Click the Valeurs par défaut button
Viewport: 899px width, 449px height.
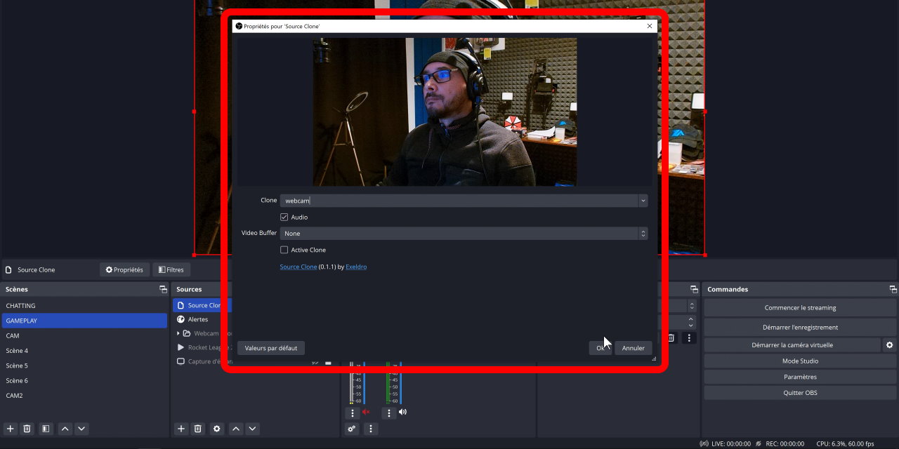(x=270, y=348)
